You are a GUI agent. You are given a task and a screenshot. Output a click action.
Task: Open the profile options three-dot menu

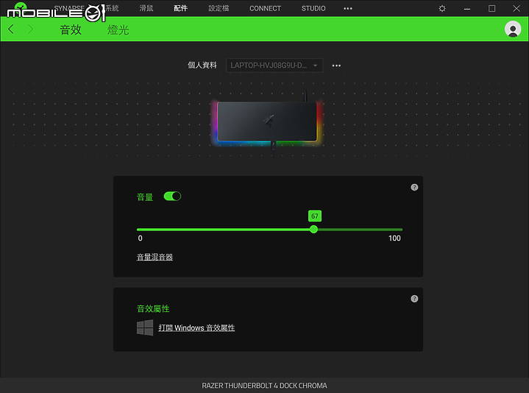pyautogui.click(x=336, y=65)
